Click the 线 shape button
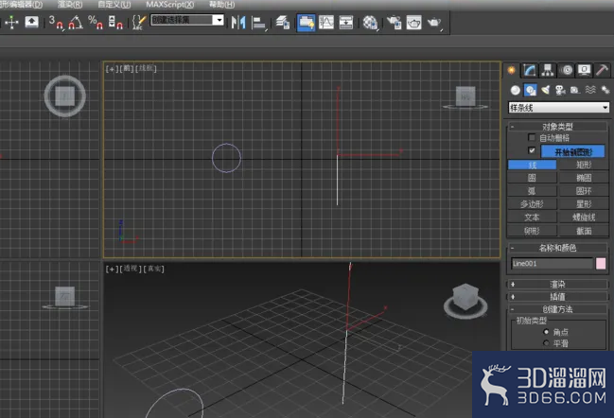 click(532, 165)
